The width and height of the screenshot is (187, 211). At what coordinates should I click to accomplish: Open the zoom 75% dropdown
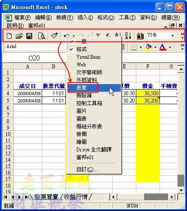(x=173, y=36)
